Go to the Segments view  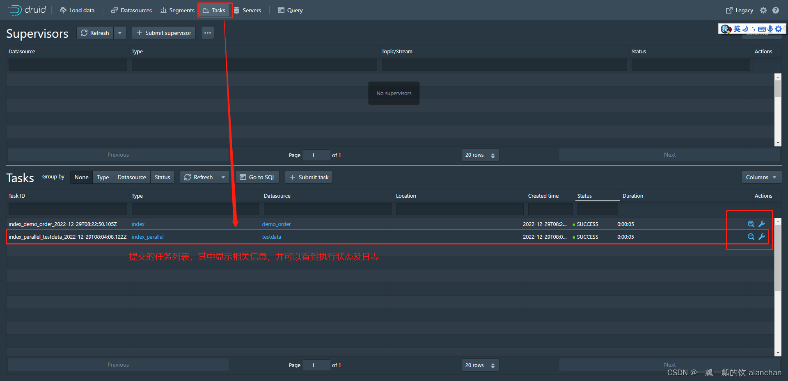click(x=177, y=10)
